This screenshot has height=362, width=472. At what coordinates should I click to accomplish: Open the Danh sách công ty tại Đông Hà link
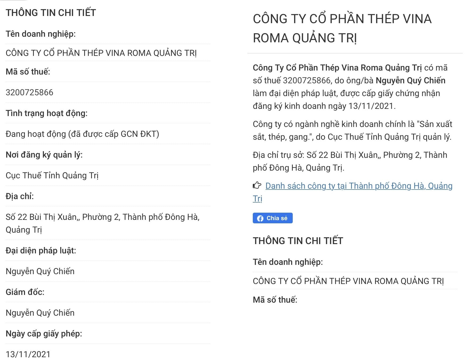click(359, 186)
